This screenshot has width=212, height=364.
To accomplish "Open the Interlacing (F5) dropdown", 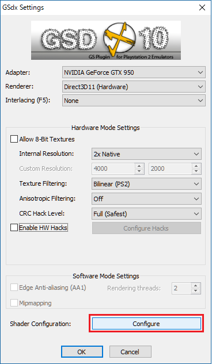I will [134, 101].
